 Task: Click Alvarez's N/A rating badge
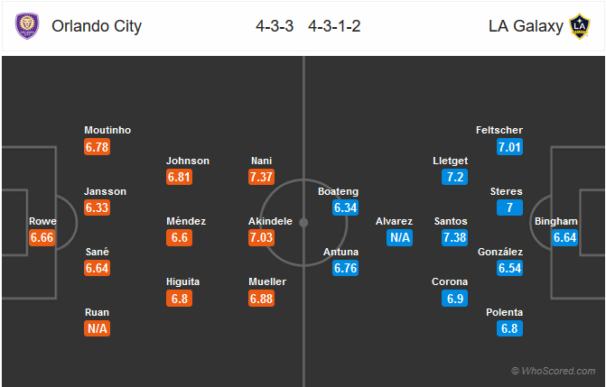[399, 237]
